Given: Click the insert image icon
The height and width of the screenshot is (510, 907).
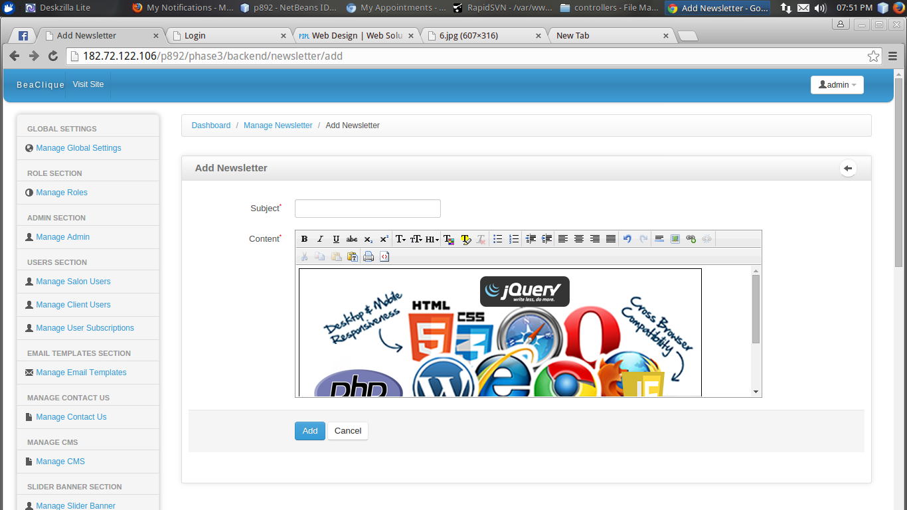Looking at the screenshot, I should 675,239.
